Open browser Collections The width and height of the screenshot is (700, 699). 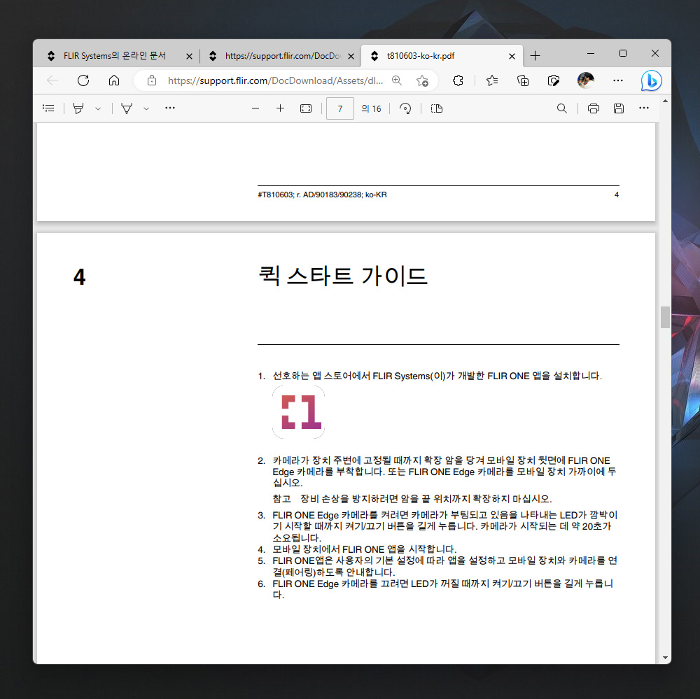pyautogui.click(x=523, y=80)
